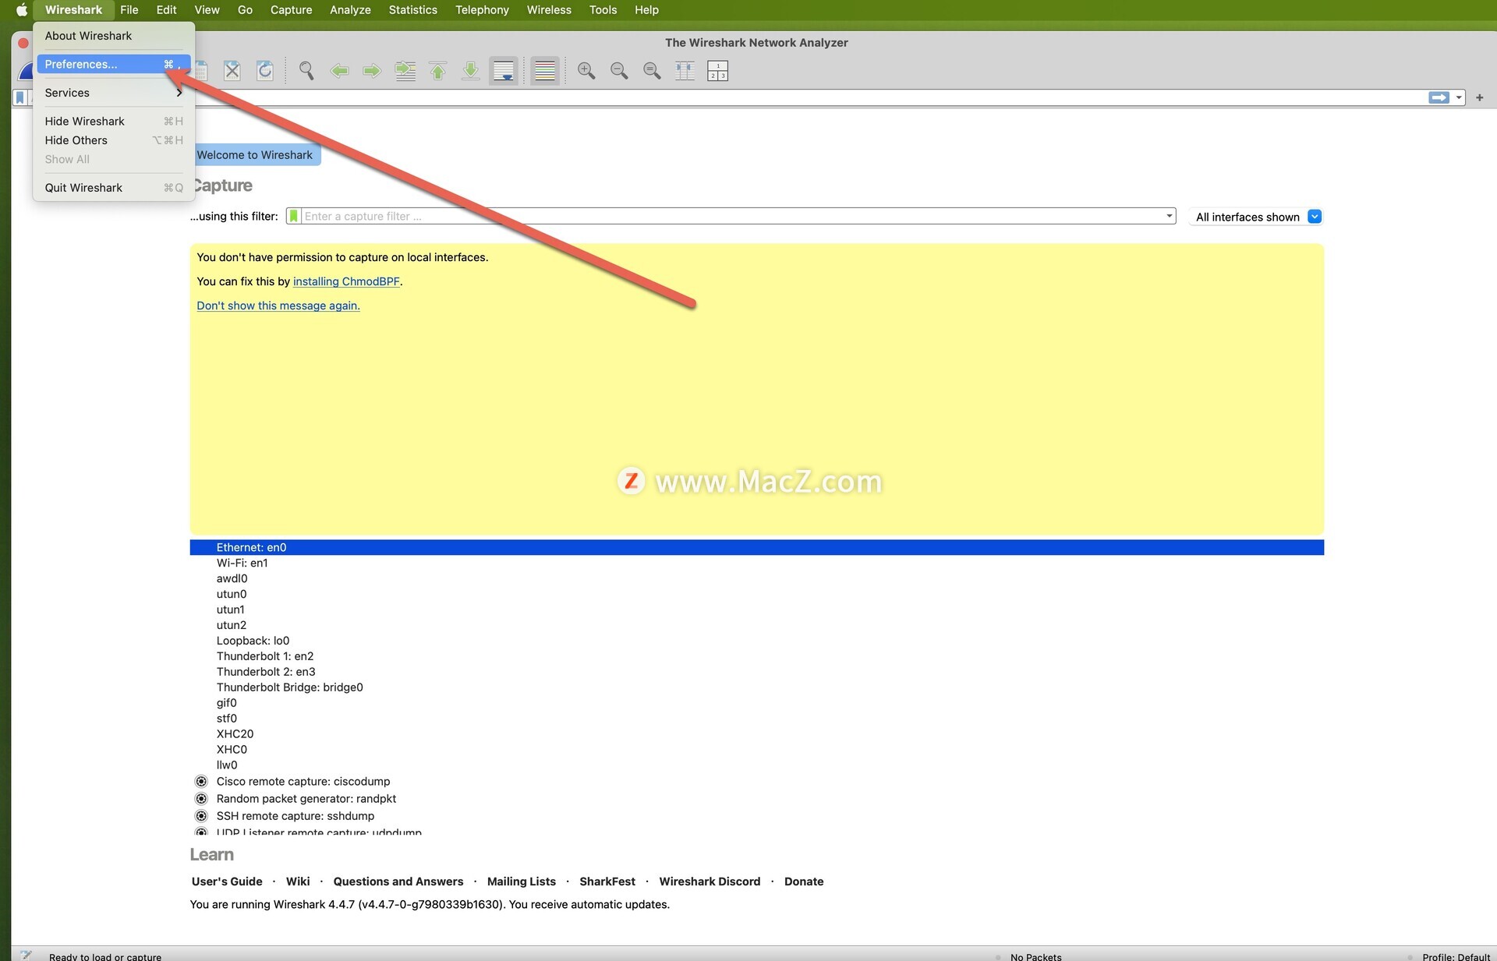
Task: Open Preferences... from the Wireshark menu
Action: point(114,64)
